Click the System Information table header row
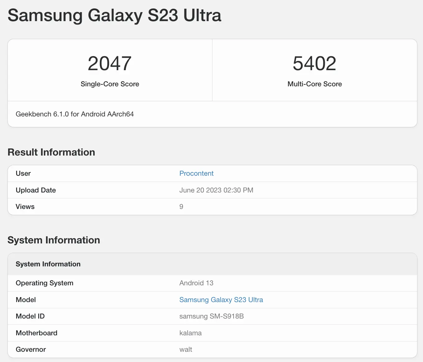 coord(212,264)
